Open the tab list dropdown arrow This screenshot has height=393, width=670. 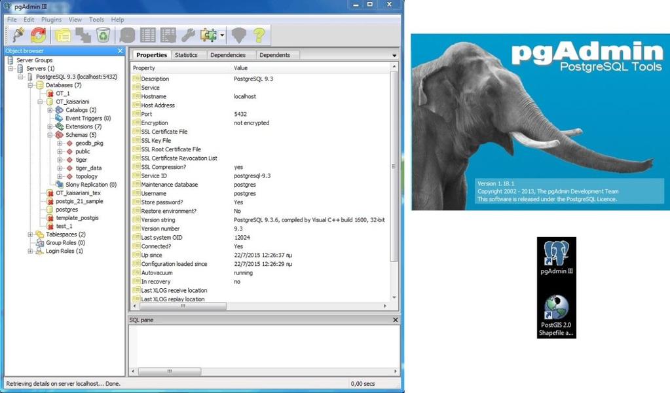(x=394, y=56)
